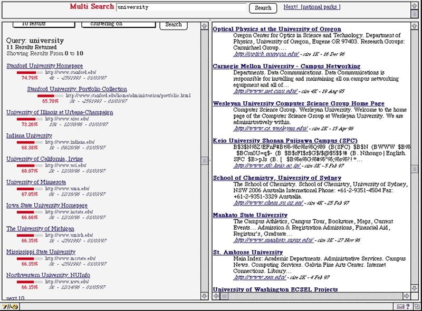This screenshot has width=422, height=311.
Task: Click horizontal scroll left arrow in right pane
Action: pos(216,296)
